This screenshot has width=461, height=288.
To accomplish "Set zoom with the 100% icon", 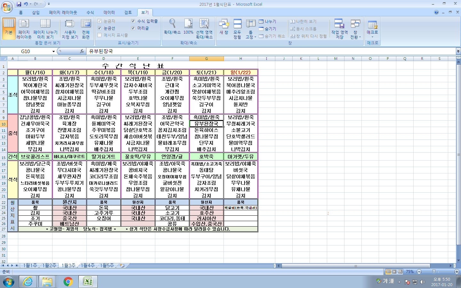I will coord(188,24).
